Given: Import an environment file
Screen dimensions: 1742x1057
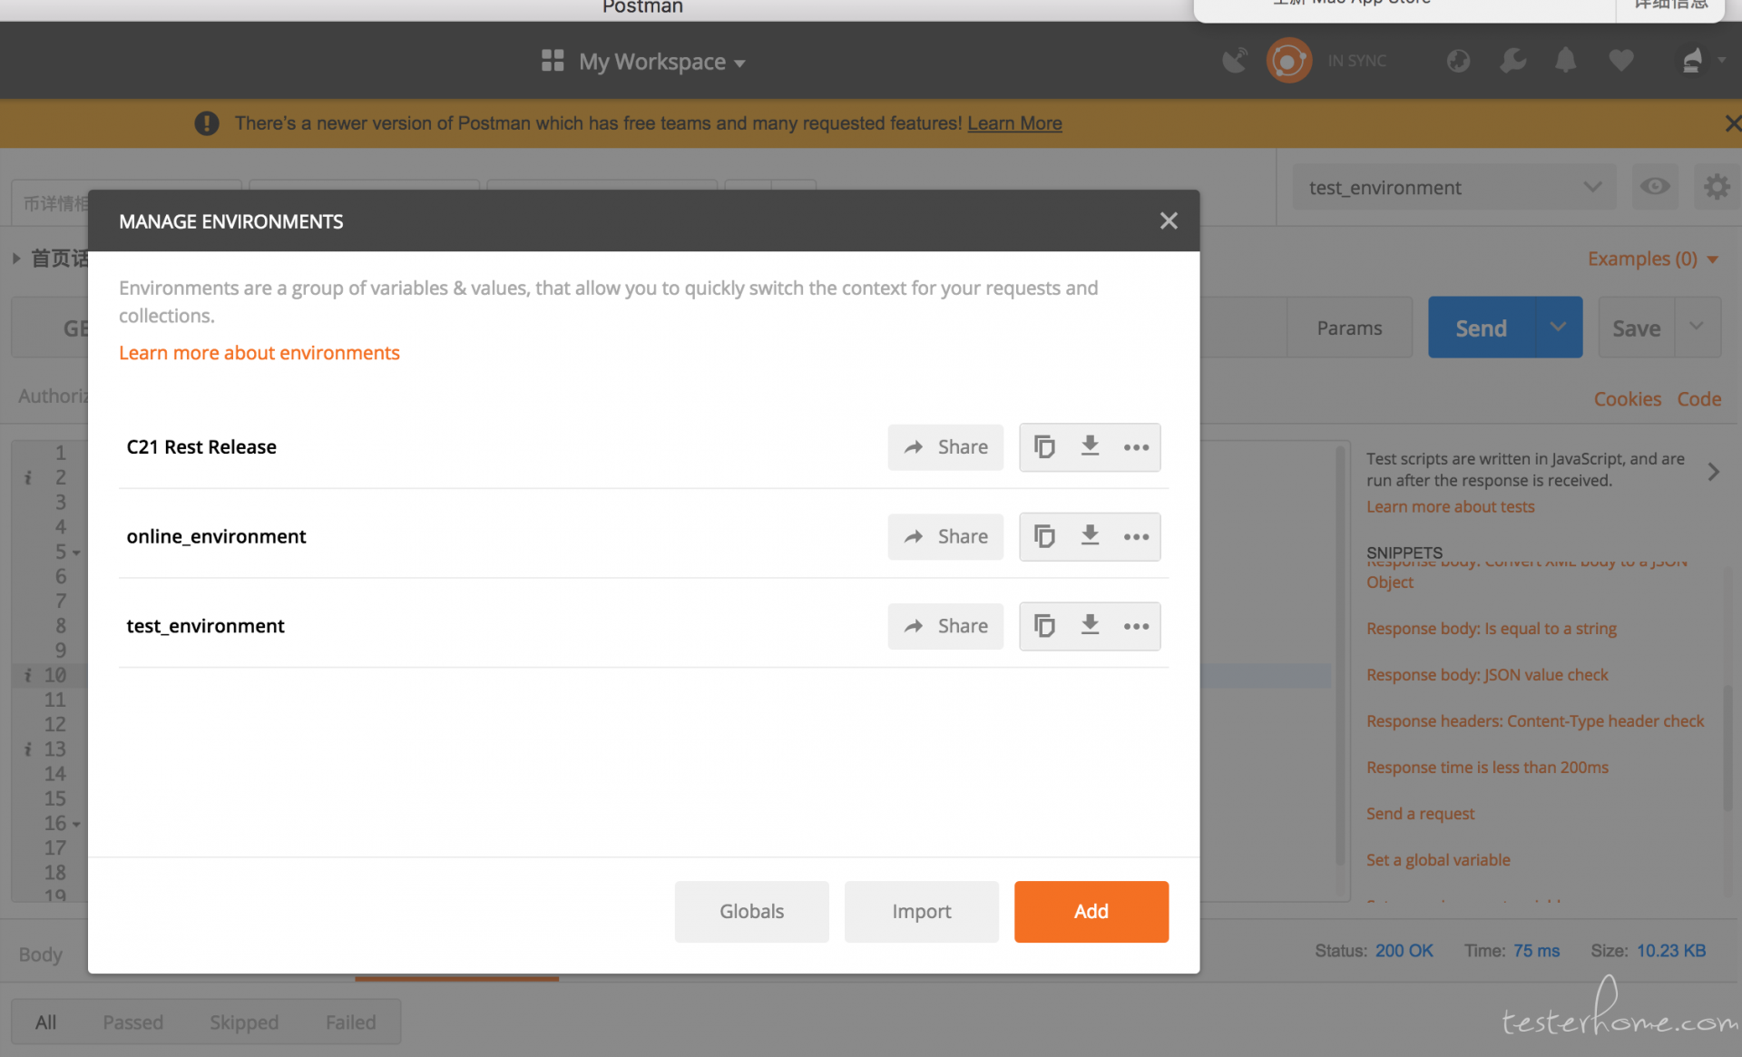Looking at the screenshot, I should click(921, 911).
